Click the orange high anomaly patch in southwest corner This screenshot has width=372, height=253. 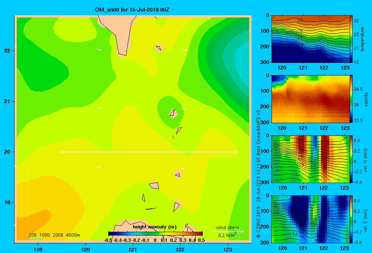coord(32,223)
